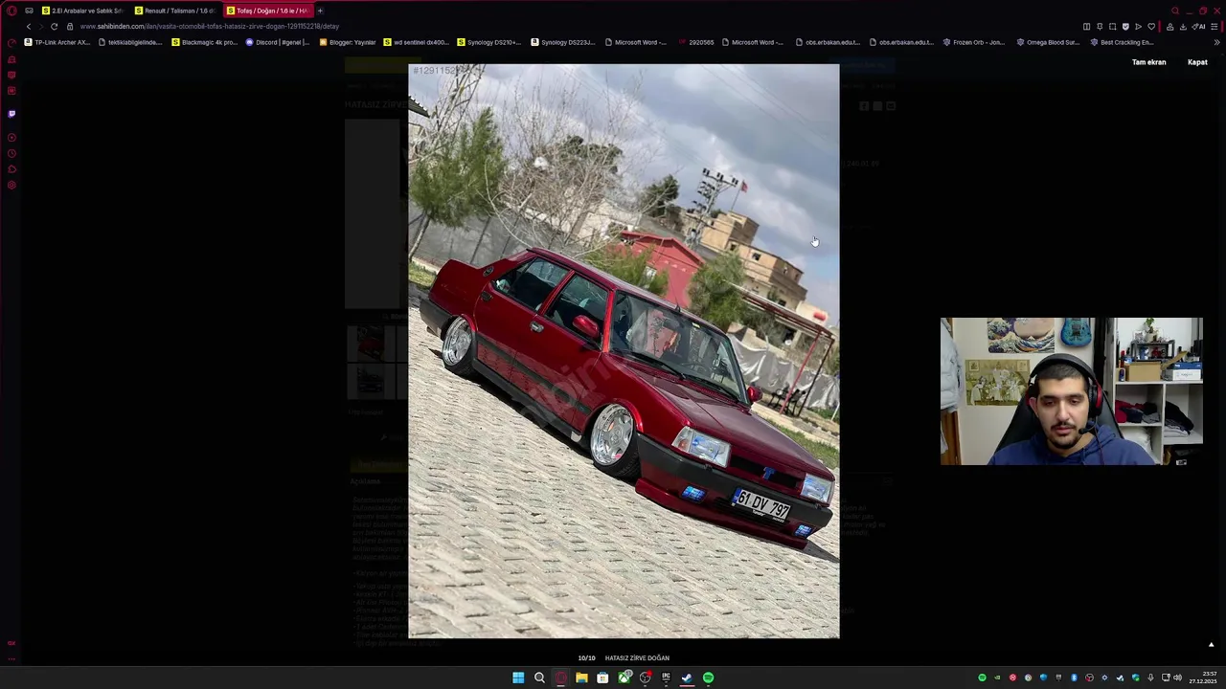Open Frozen Orb bookmark
The width and height of the screenshot is (1226, 689).
[x=974, y=42]
